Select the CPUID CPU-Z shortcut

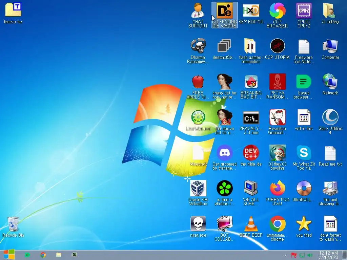(304, 10)
